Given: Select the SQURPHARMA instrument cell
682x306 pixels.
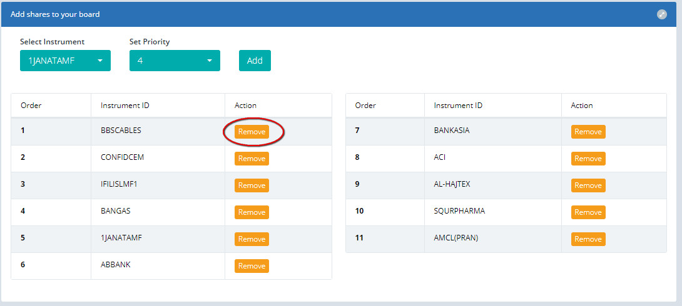Looking at the screenshot, I should pos(459,211).
